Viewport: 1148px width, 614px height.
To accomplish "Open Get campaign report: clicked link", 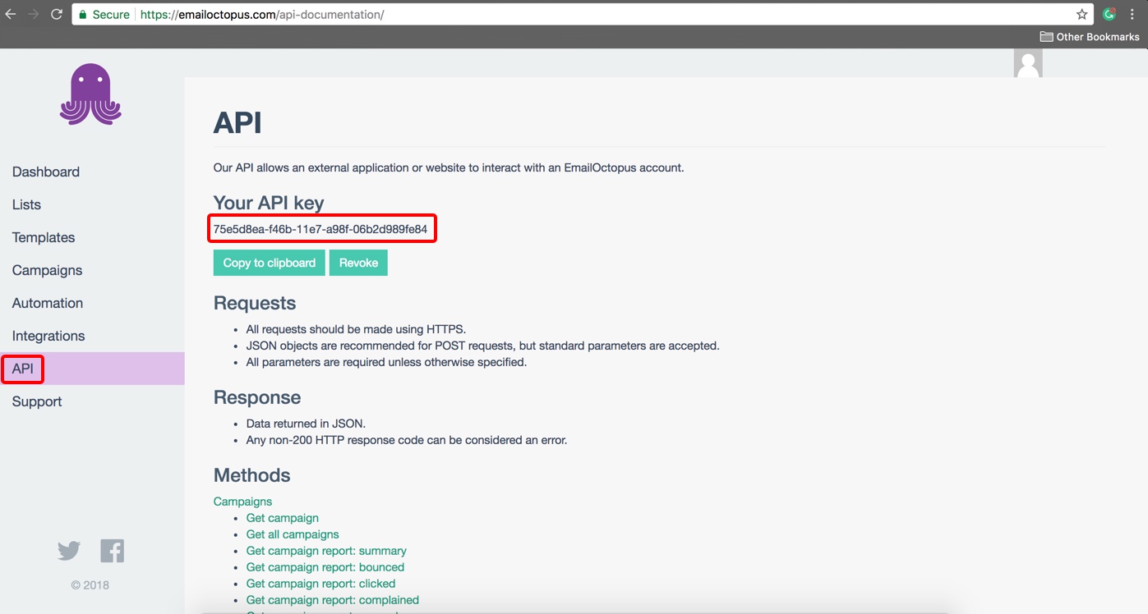I will tap(321, 584).
